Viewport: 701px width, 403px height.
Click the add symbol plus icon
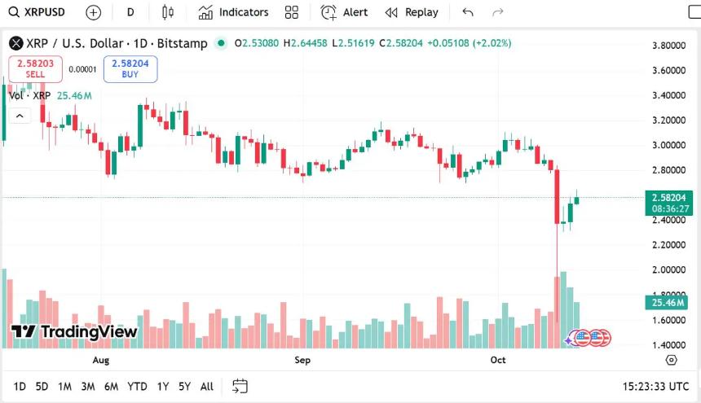(94, 12)
